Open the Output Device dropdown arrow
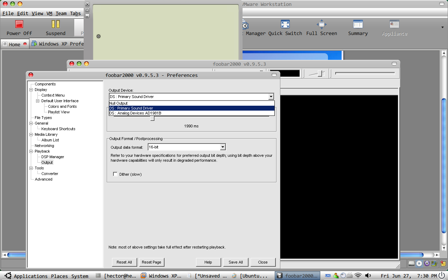Image resolution: width=448 pixels, height=280 pixels. tap(271, 97)
